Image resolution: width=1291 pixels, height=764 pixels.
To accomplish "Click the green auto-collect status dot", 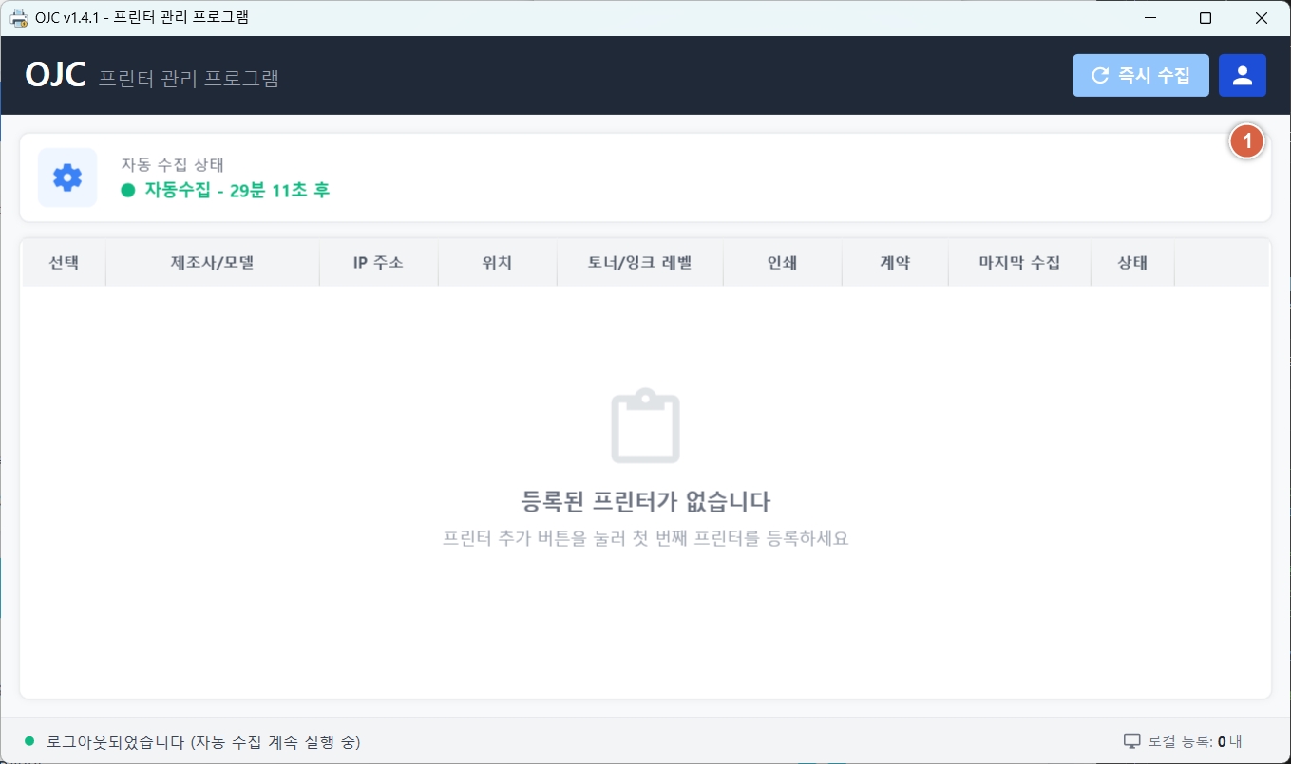I will 128,190.
